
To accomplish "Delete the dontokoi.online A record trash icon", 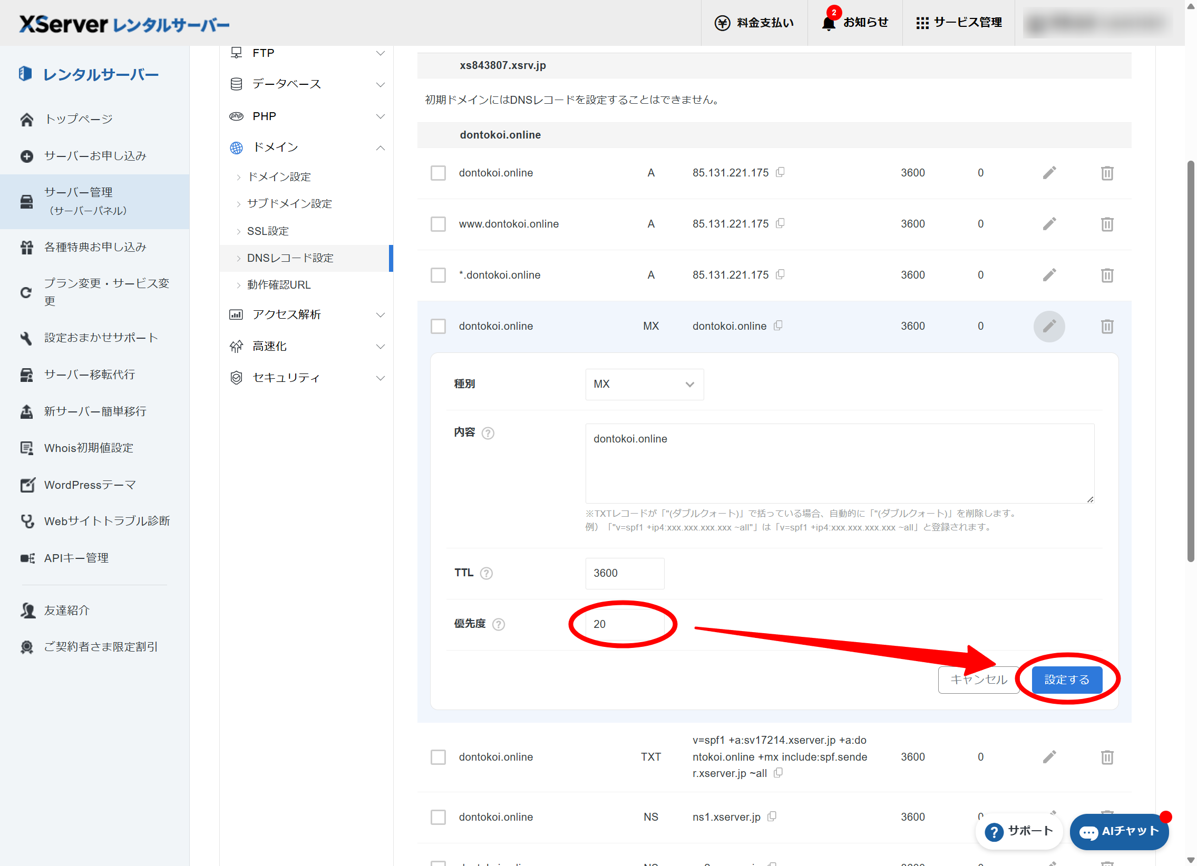I will (1107, 173).
